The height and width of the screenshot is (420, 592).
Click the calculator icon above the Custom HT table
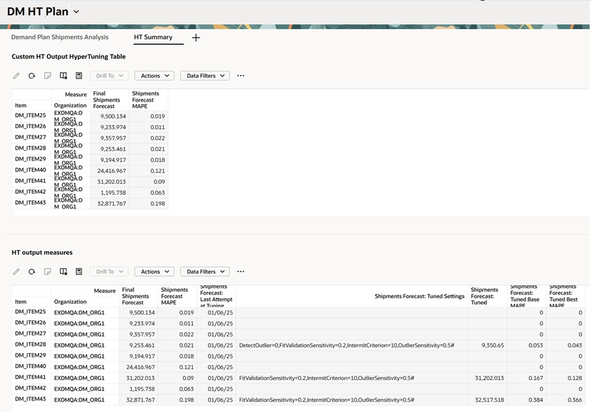78,75
